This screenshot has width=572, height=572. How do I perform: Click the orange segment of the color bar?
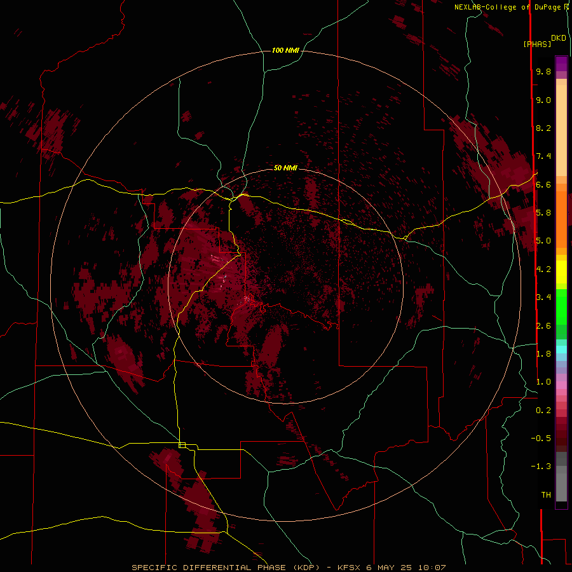(x=561, y=220)
